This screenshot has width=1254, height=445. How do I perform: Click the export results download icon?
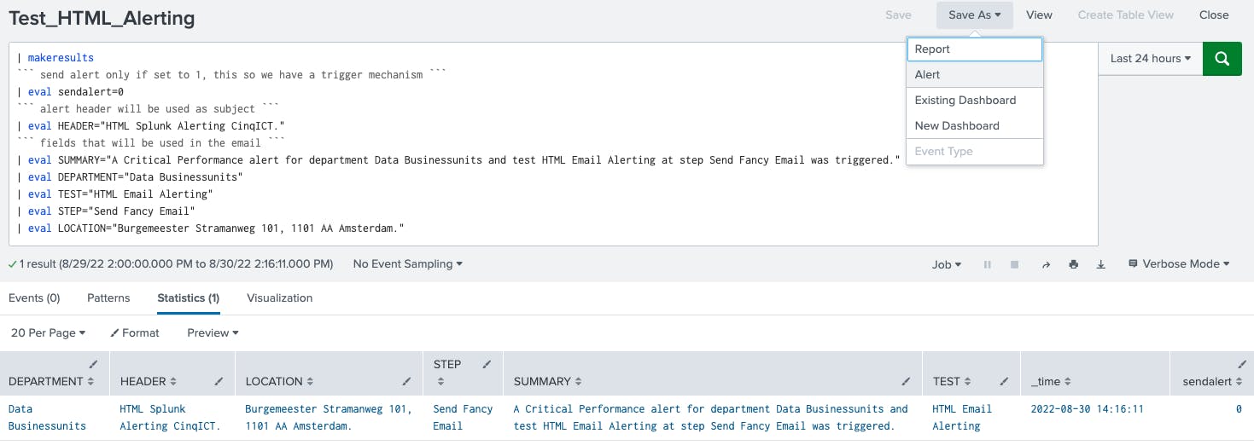pyautogui.click(x=1101, y=265)
